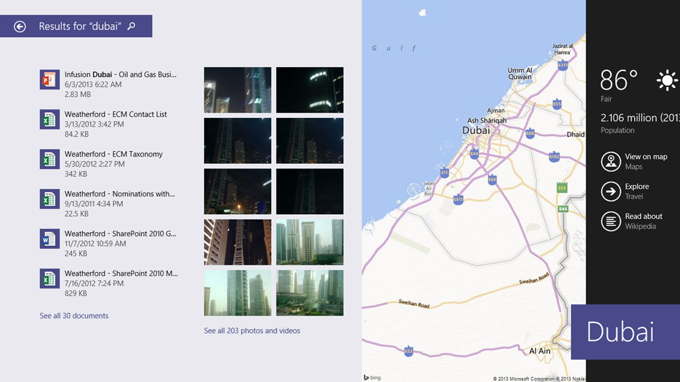Click the 2.106 million population figure
This screenshot has height=382, width=680.
click(640, 118)
